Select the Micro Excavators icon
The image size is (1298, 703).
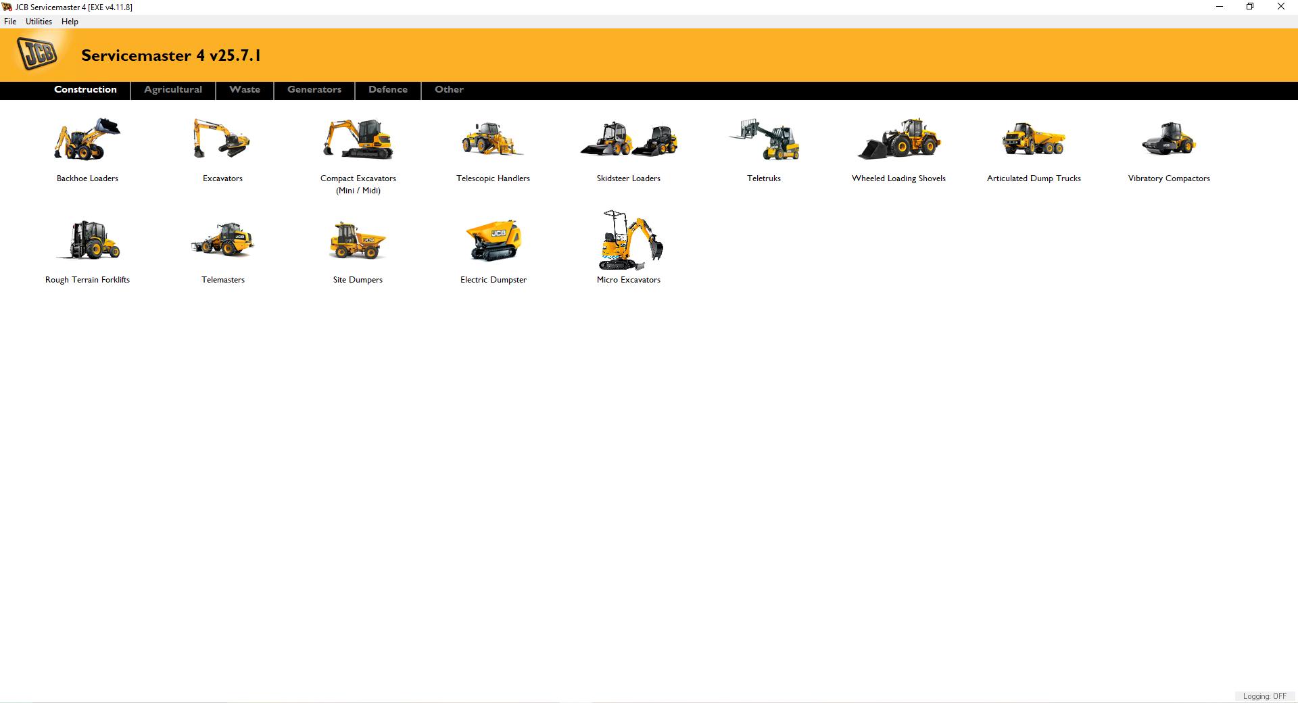(x=630, y=240)
